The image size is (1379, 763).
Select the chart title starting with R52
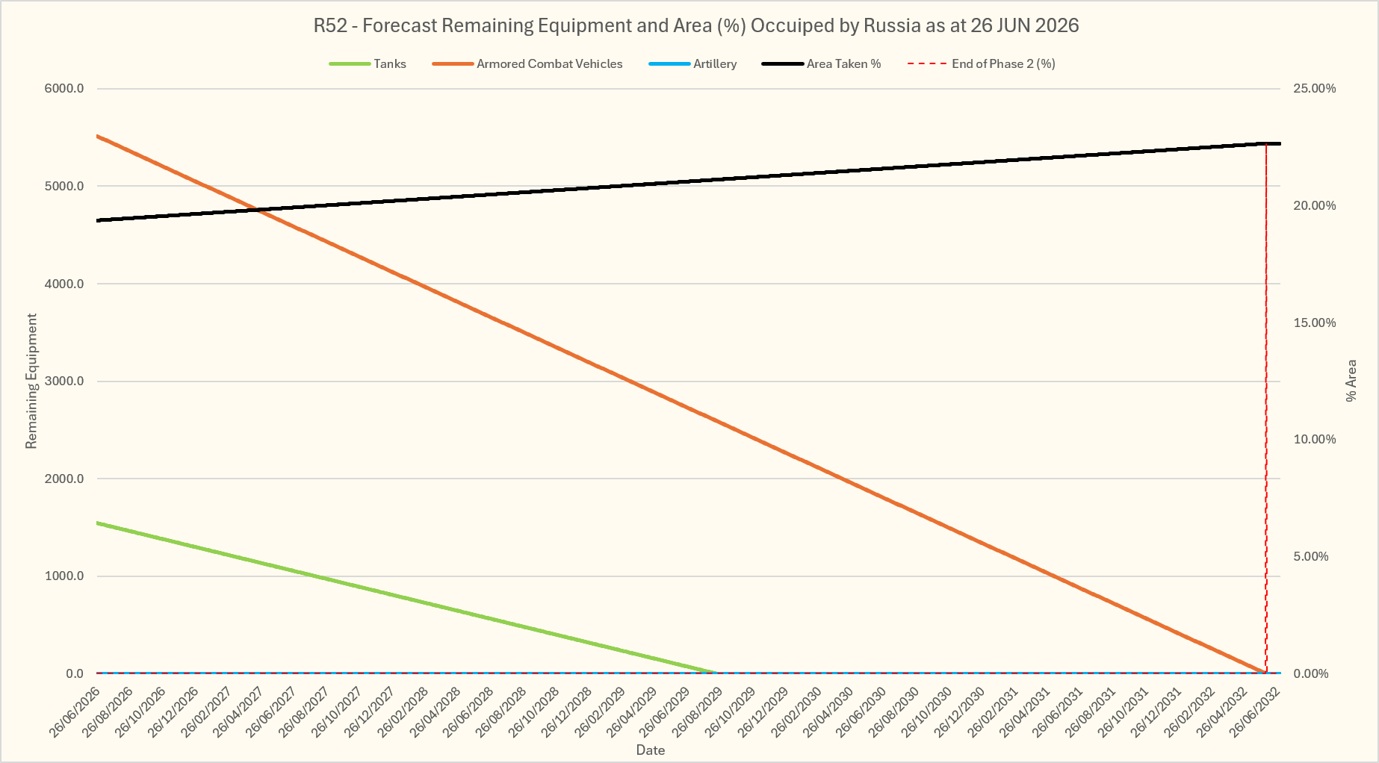[696, 25]
